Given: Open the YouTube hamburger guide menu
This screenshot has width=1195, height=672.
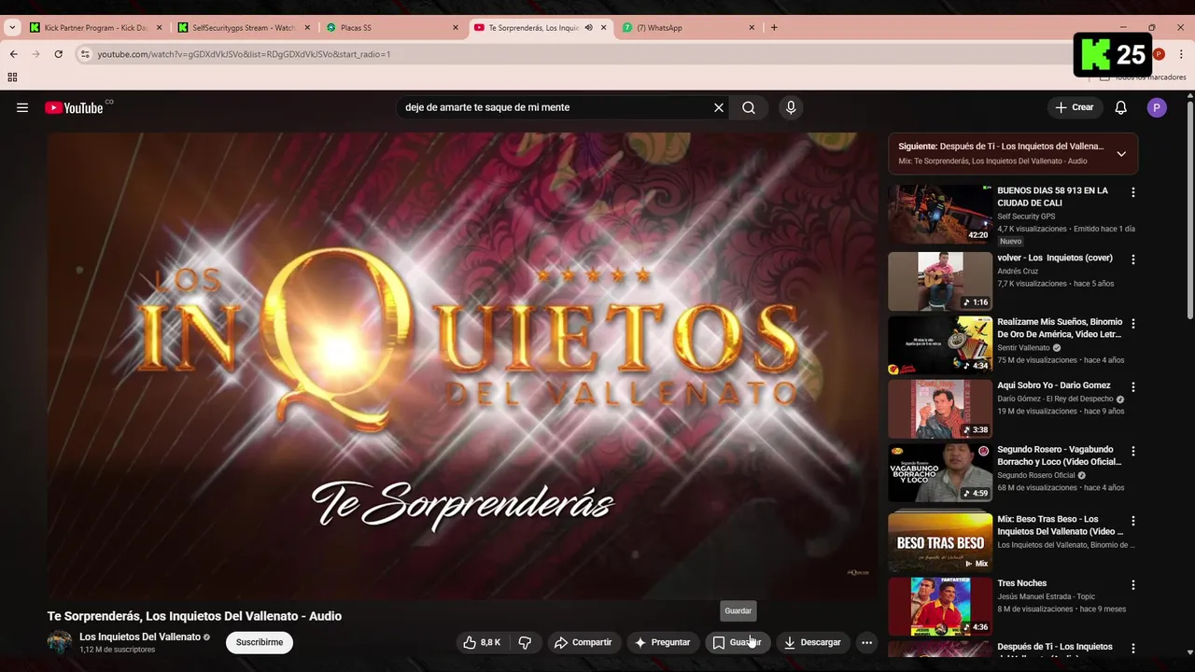Looking at the screenshot, I should [22, 107].
